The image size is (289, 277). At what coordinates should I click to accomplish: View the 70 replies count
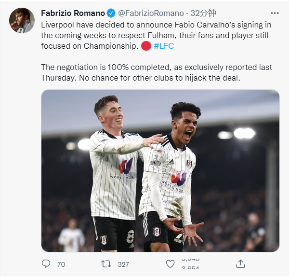click(x=61, y=264)
